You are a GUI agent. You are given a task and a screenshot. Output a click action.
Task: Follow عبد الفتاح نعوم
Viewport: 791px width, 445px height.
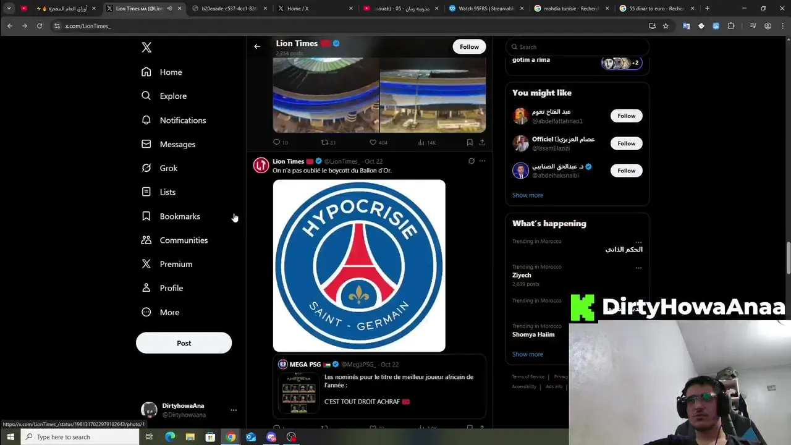(626, 116)
